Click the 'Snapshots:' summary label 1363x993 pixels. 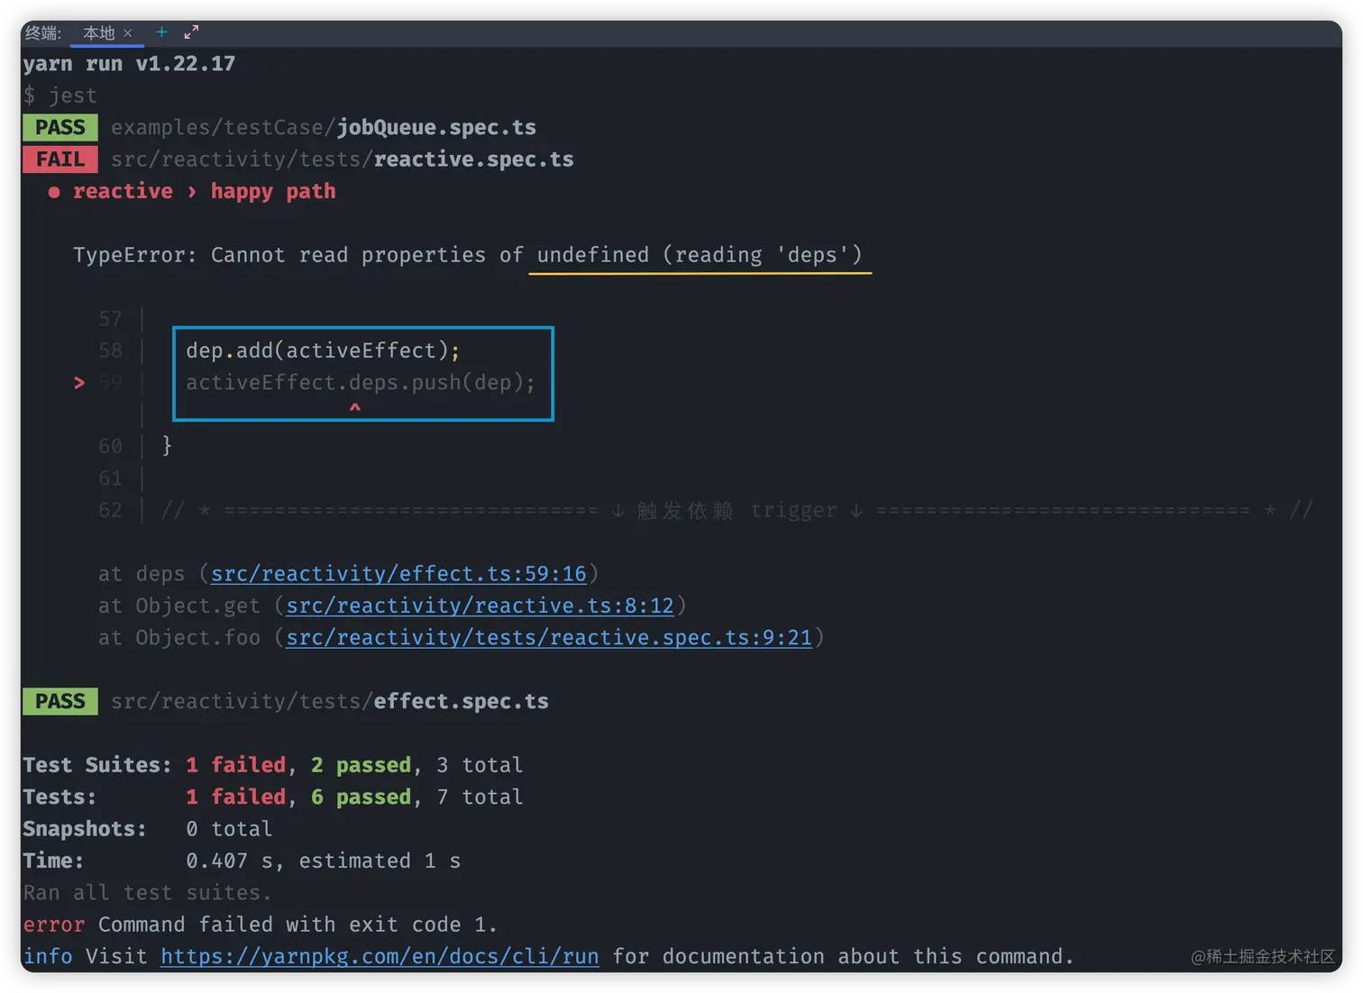click(85, 829)
